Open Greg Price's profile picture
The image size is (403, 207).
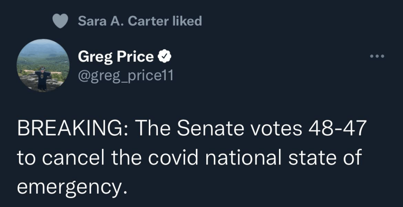(43, 66)
